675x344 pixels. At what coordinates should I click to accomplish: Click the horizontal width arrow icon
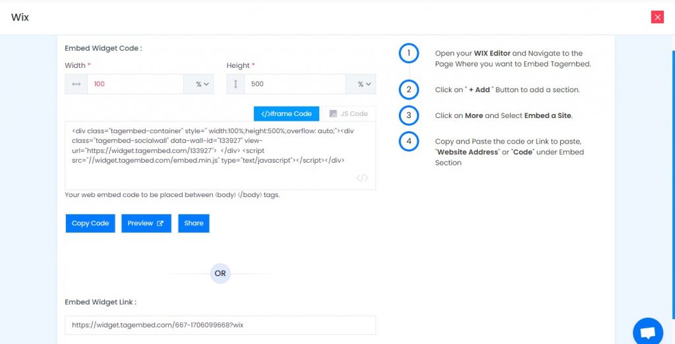(76, 84)
